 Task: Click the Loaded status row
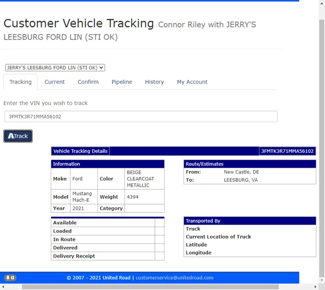[108, 231]
